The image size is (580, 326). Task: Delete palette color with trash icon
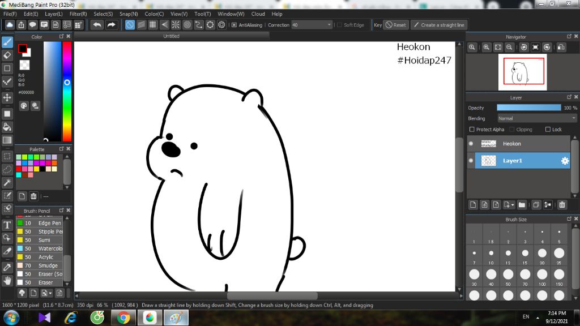tap(33, 196)
